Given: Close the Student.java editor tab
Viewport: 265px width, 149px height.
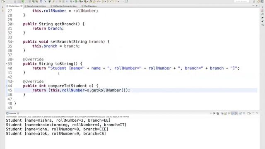Looking at the screenshot, I should click(x=22, y=6).
